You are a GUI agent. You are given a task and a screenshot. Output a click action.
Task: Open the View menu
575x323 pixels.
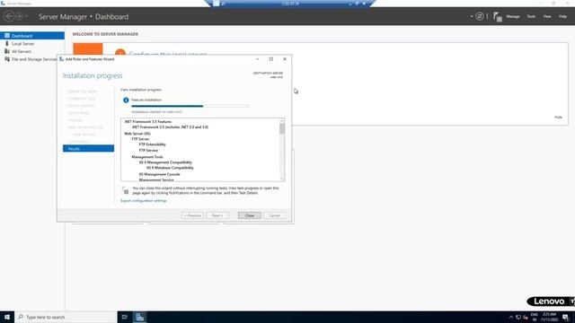(x=547, y=16)
